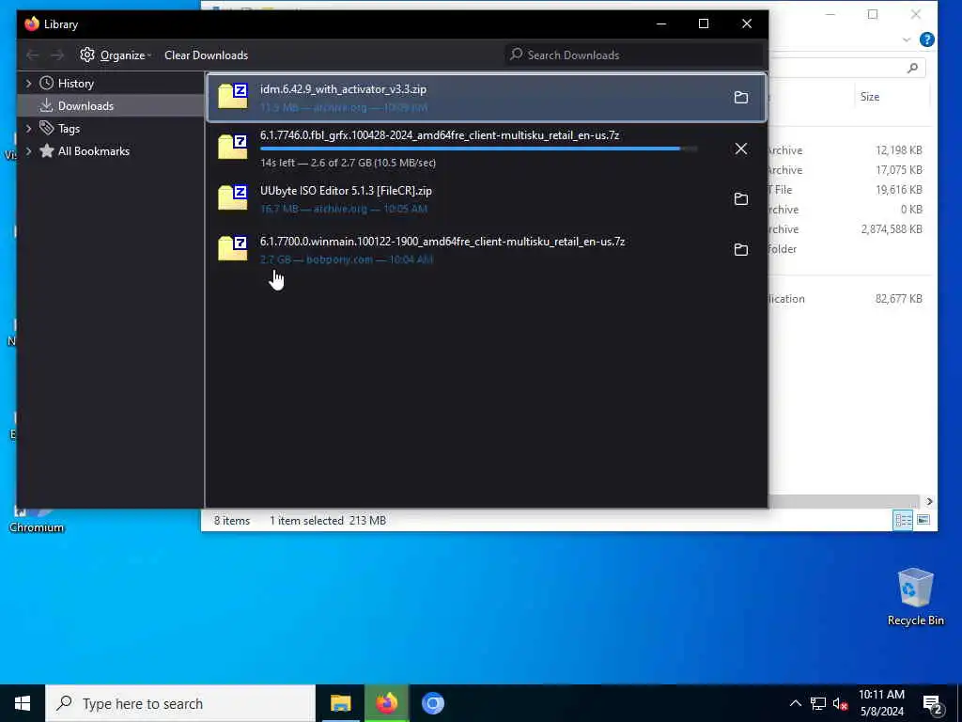This screenshot has height=722, width=962.
Task: Click the taskbar search box
Action: click(x=180, y=703)
